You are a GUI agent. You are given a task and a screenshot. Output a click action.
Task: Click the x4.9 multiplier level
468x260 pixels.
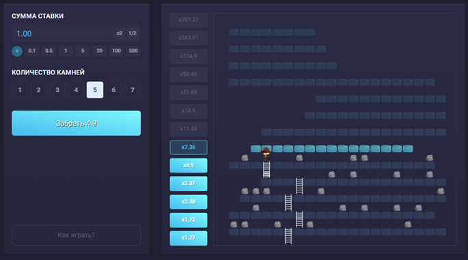[189, 165]
